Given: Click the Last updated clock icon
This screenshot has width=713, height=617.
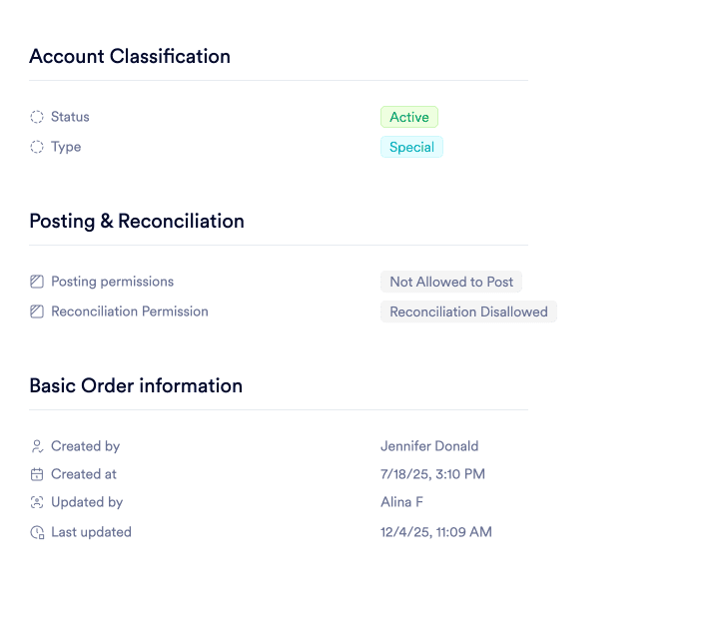Looking at the screenshot, I should click(x=37, y=532).
